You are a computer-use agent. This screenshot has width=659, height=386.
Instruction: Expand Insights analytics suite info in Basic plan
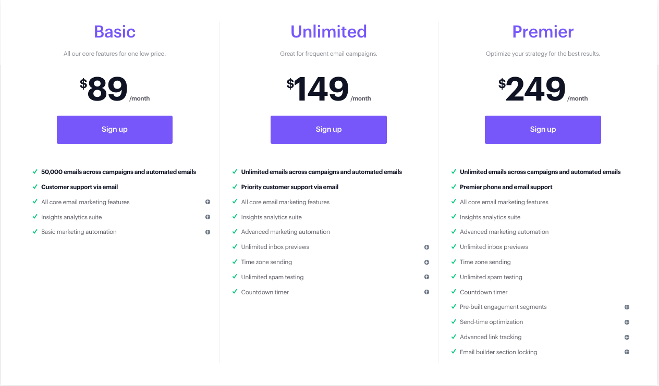208,217
